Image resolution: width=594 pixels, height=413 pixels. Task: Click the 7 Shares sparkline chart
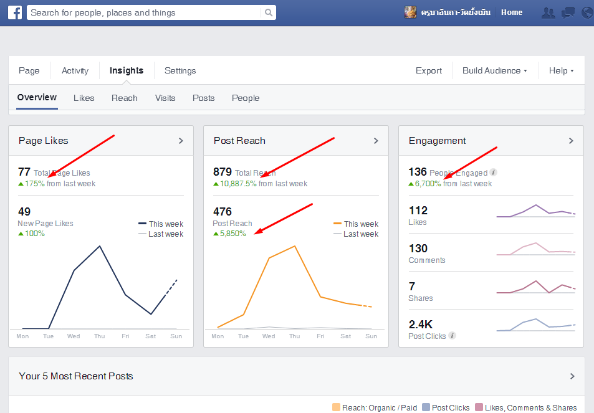point(536,287)
